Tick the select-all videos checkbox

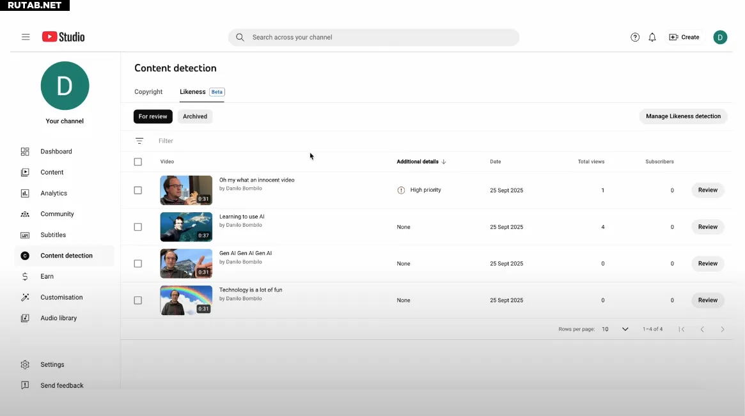(138, 162)
